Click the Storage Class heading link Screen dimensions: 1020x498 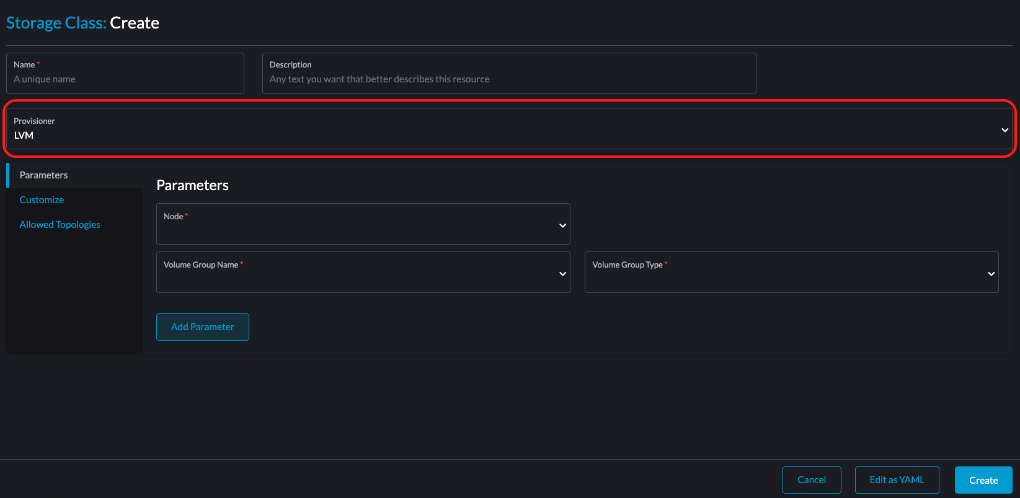point(56,22)
